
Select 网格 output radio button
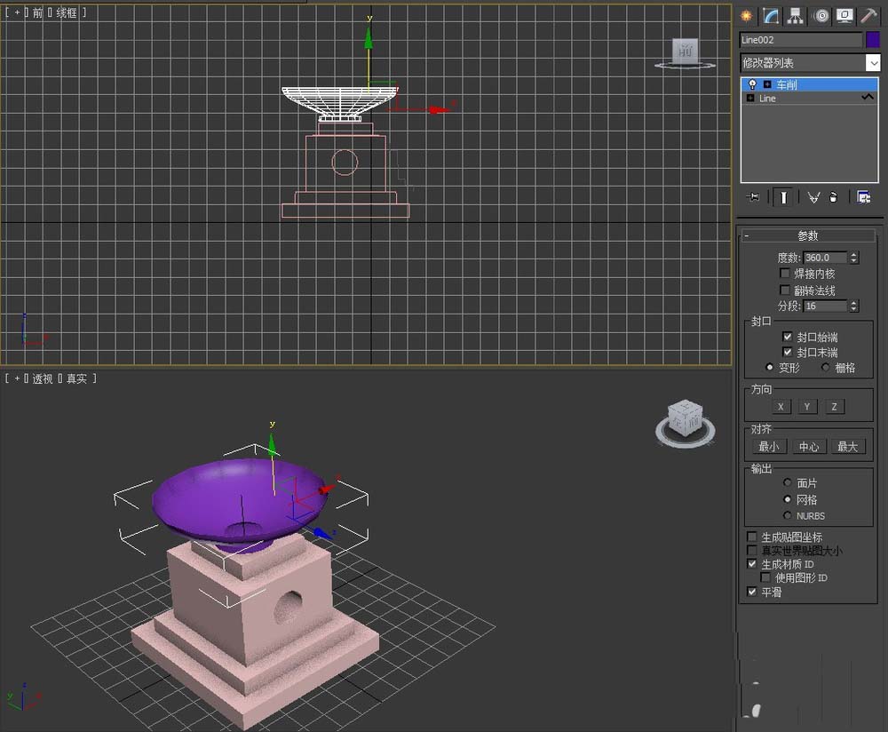coord(787,499)
